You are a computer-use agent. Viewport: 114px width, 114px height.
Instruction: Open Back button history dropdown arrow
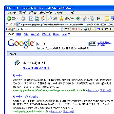pyautogui.click(x=18, y=18)
